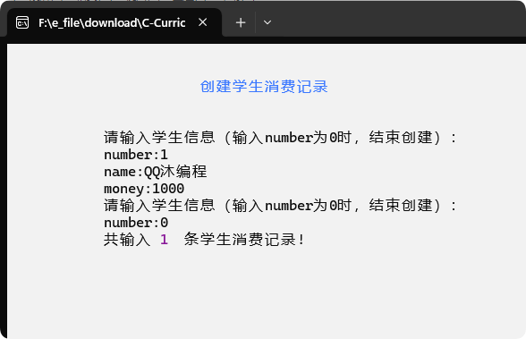Screen dimensions: 526x339
Task: Click the line money:1000
Action: point(144,189)
